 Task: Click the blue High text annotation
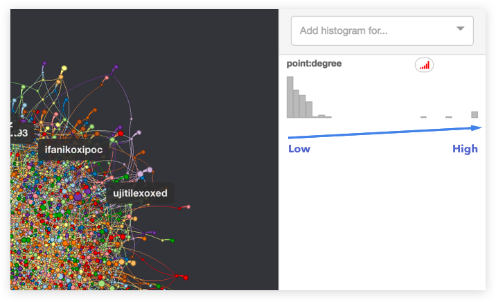(465, 149)
